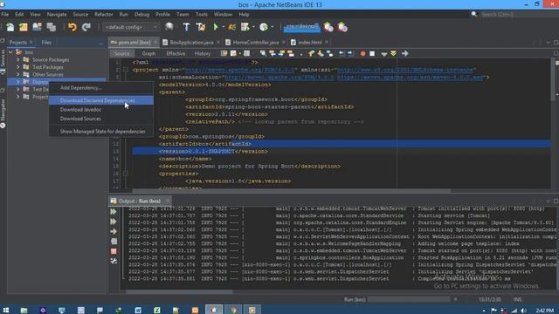Switch to the History view button

click(203, 53)
